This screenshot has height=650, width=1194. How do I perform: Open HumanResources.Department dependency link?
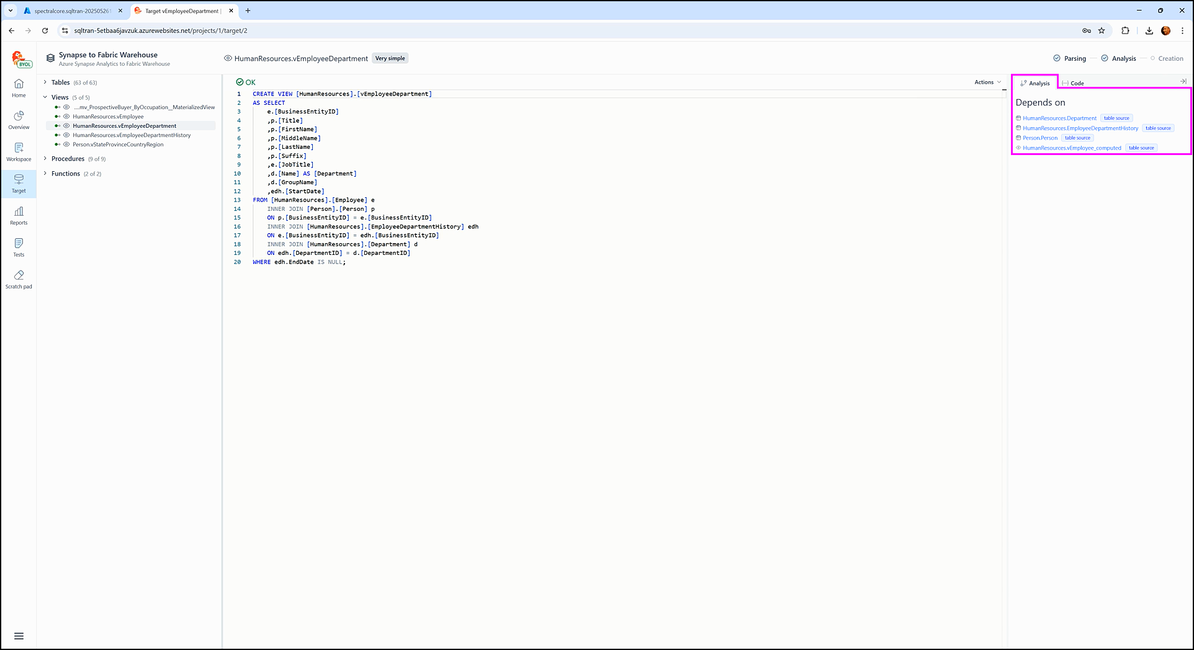[x=1059, y=118]
